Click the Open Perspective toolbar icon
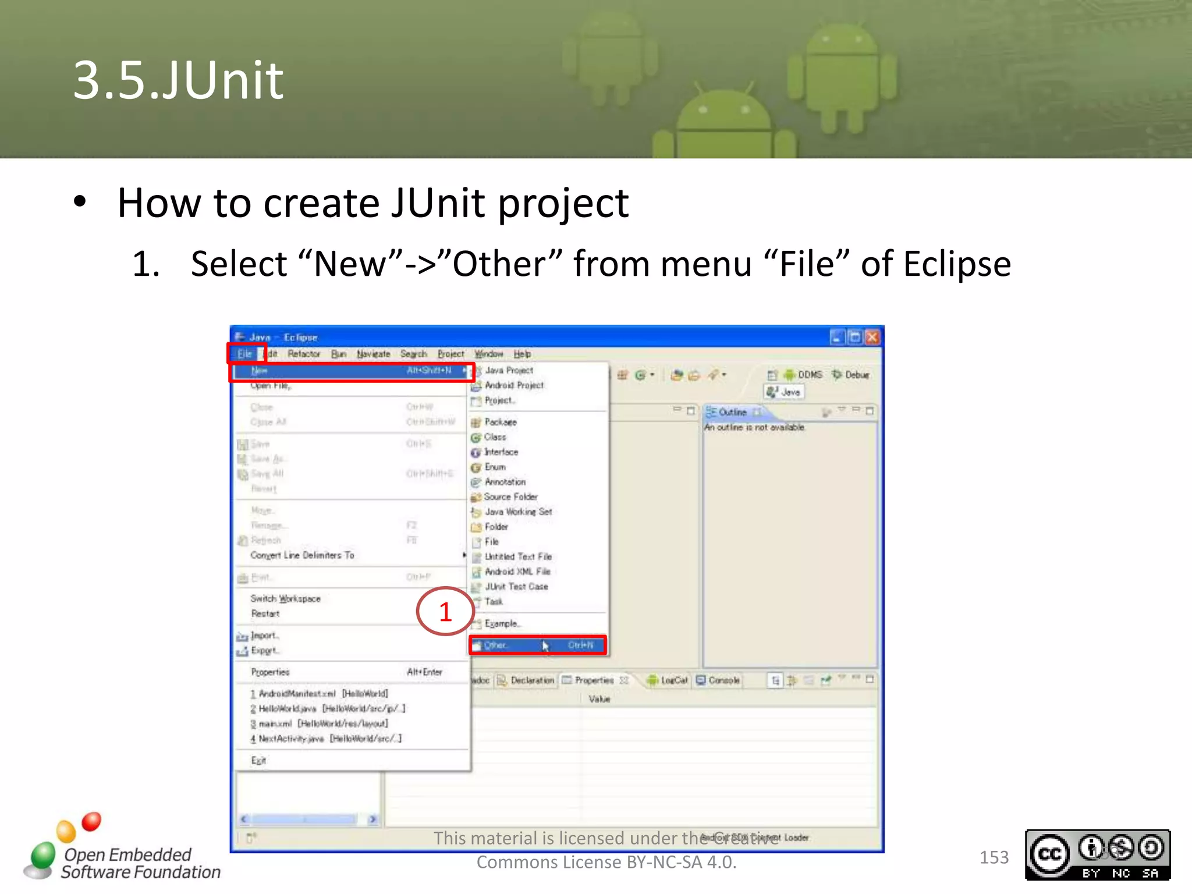This screenshot has width=1192, height=894. point(772,375)
